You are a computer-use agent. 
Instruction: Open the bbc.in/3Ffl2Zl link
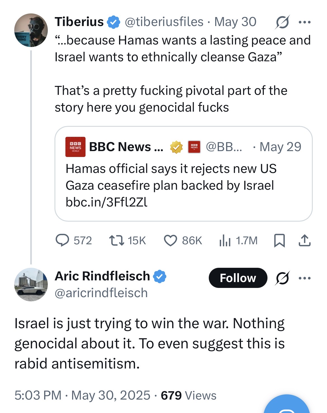[x=106, y=202]
